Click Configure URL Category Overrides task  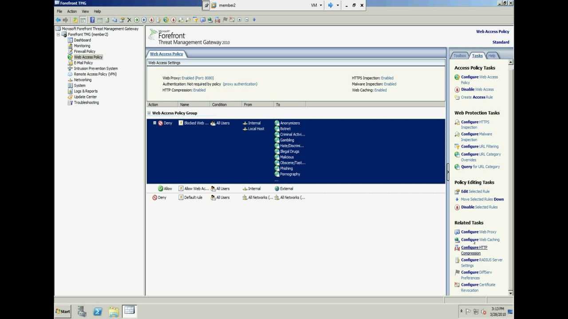pyautogui.click(x=481, y=157)
